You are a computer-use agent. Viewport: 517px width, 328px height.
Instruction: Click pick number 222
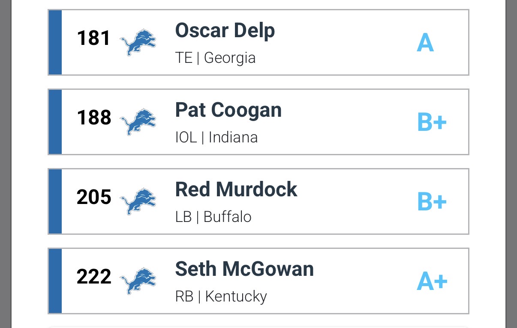(94, 277)
